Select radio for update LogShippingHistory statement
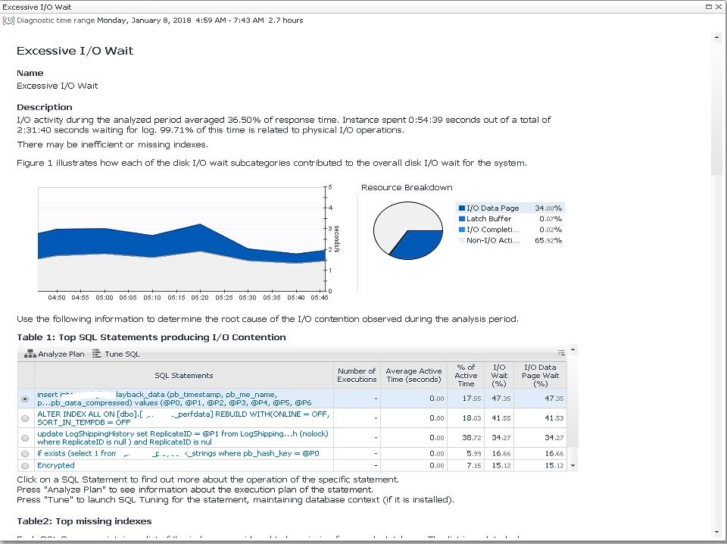 click(26, 438)
